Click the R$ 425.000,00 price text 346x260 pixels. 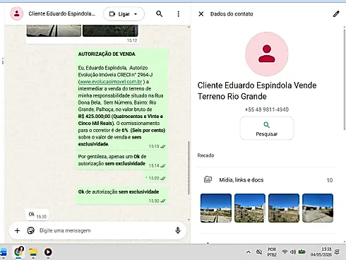pyautogui.click(x=95, y=117)
